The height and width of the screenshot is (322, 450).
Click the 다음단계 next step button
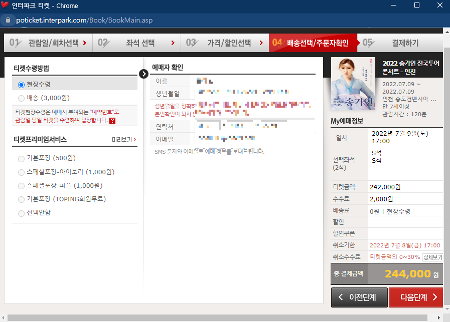point(416,297)
